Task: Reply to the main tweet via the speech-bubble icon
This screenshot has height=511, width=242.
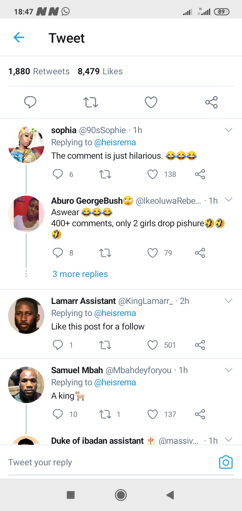Action: tap(30, 102)
